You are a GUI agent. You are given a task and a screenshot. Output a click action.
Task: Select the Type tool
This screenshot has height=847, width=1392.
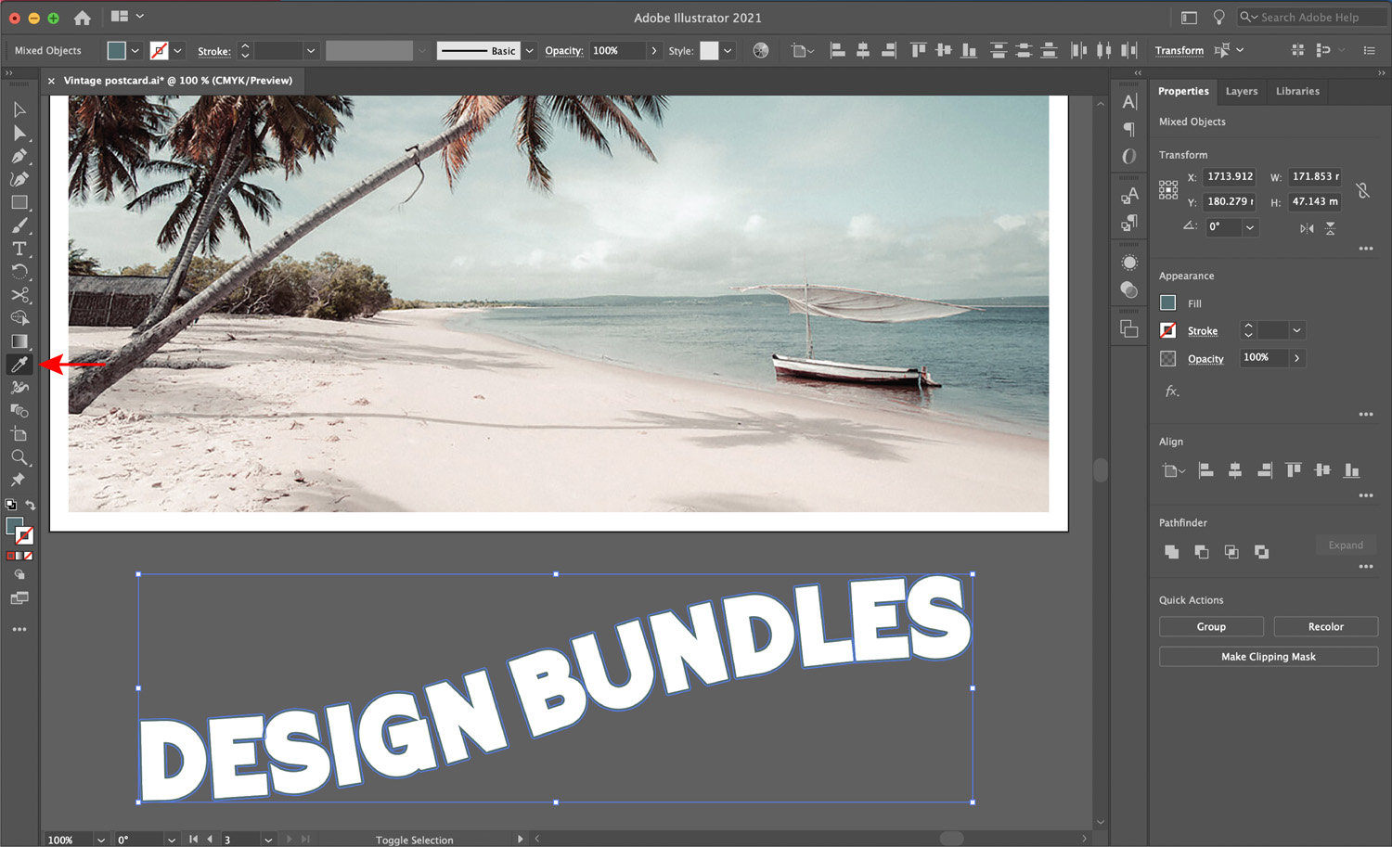click(x=19, y=249)
